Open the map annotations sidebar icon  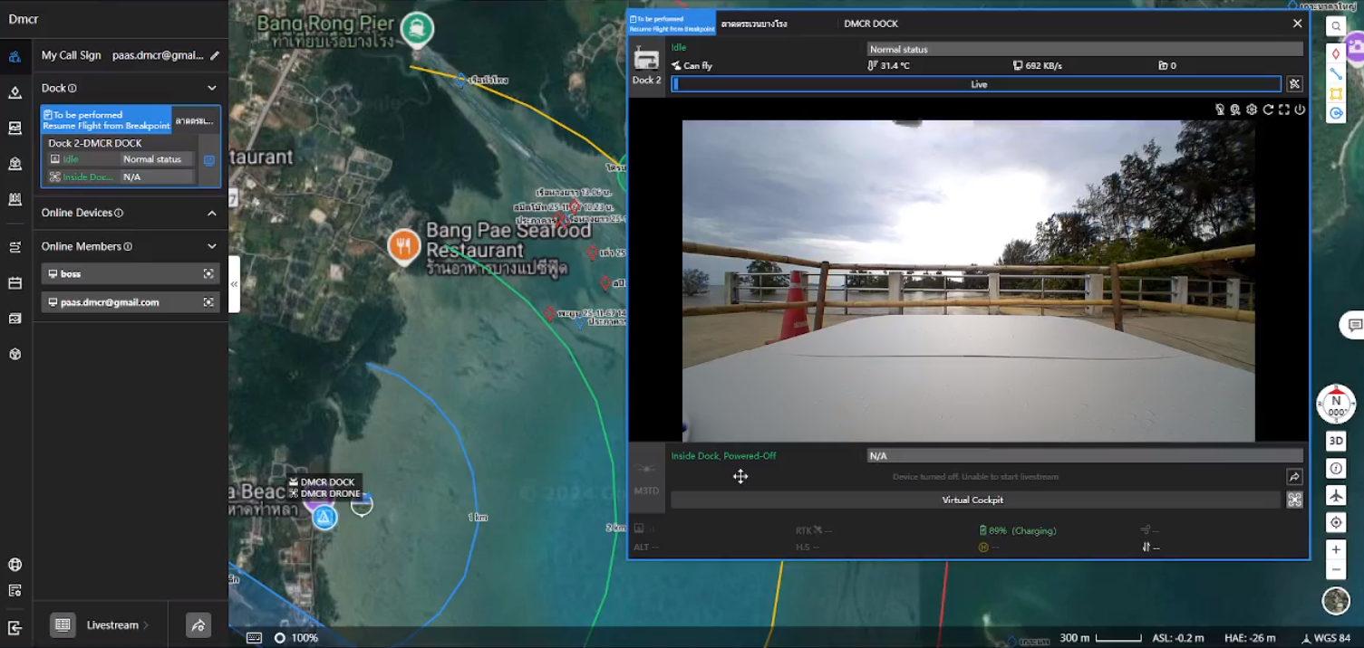click(15, 92)
